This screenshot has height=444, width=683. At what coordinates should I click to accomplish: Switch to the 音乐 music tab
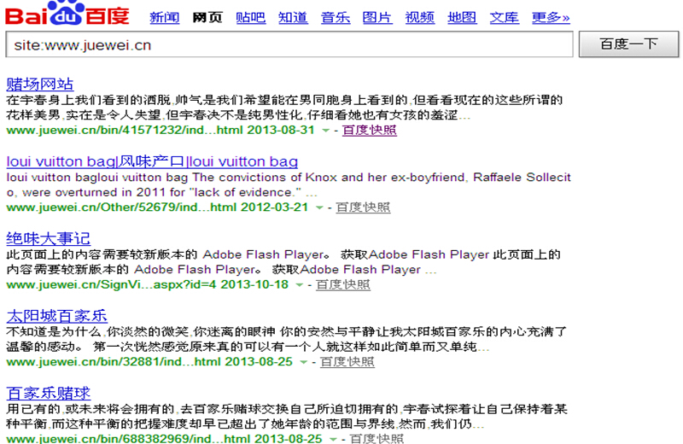(336, 17)
